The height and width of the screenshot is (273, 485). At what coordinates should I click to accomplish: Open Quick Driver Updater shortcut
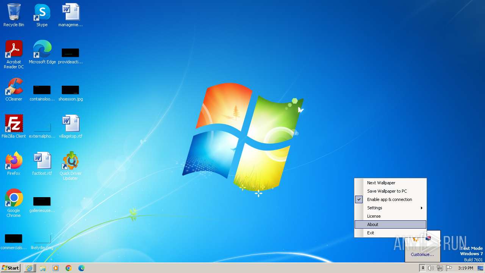click(x=70, y=166)
